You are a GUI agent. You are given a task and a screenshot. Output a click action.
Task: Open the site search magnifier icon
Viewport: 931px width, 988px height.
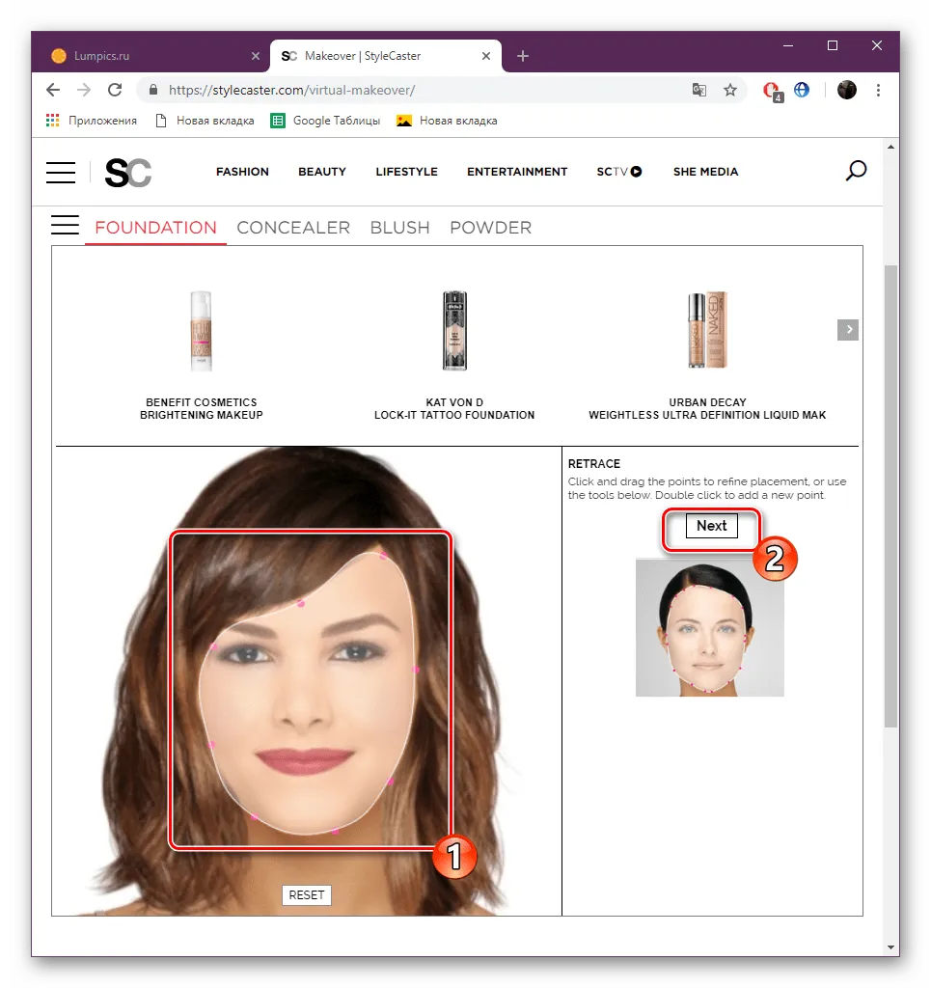point(856,171)
